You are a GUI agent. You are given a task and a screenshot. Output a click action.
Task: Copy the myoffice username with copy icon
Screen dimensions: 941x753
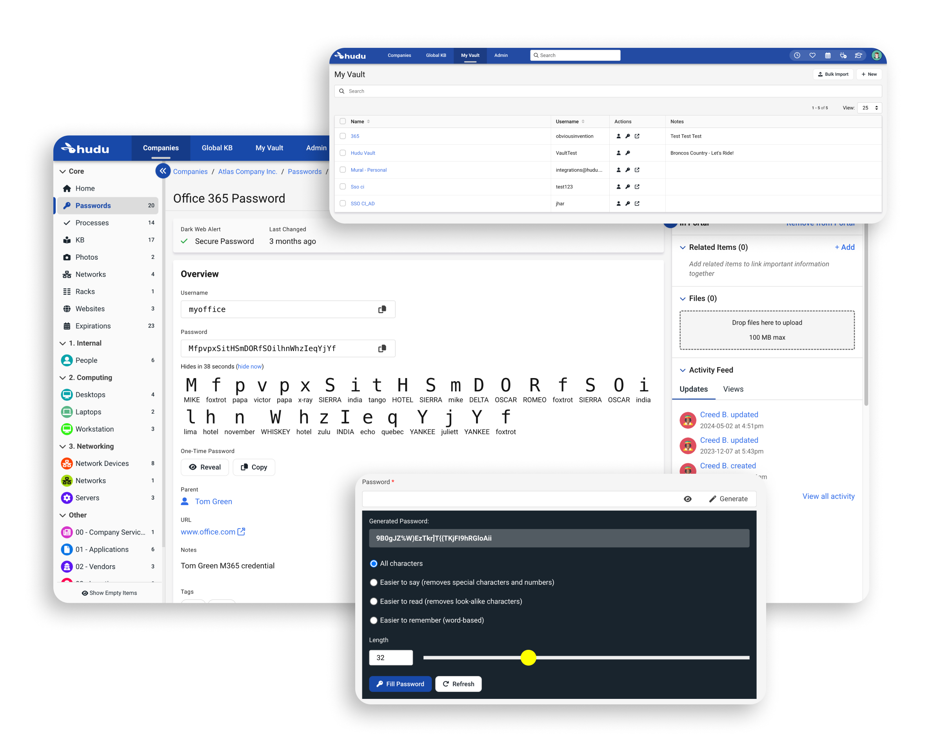tap(382, 309)
